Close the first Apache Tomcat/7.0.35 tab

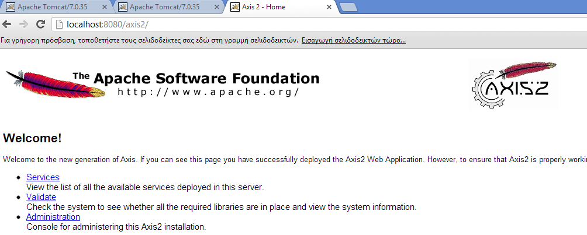pos(105,7)
